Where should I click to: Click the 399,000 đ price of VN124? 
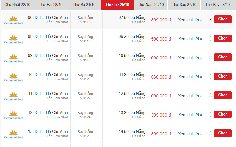161,115
